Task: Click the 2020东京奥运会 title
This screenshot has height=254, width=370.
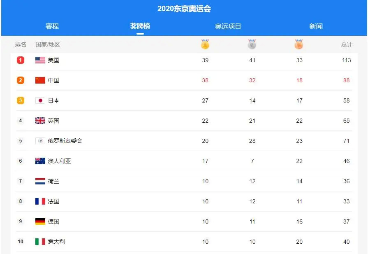Action: [x=184, y=9]
